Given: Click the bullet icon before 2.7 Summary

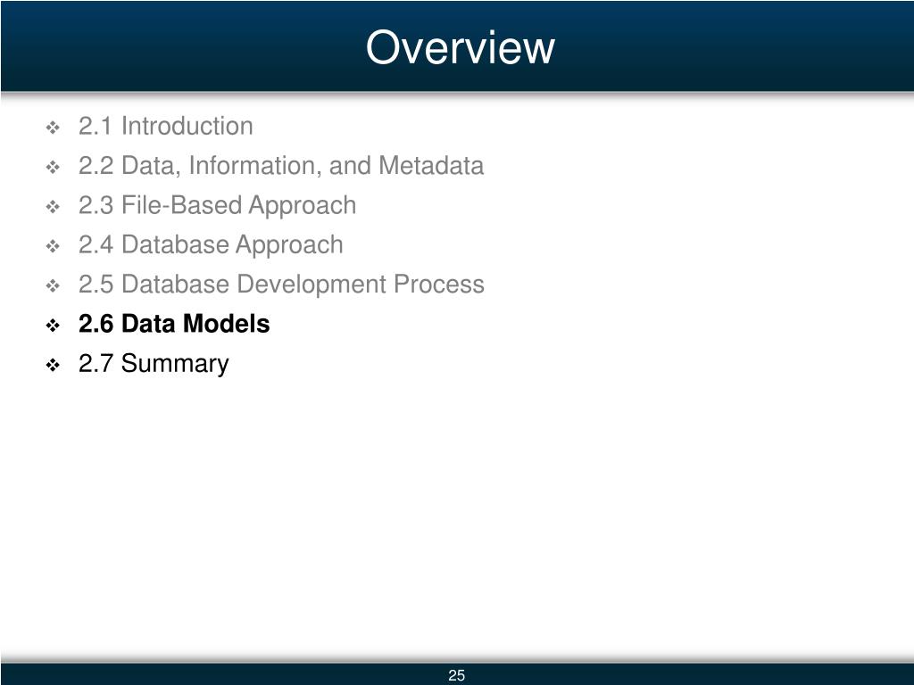Looking at the screenshot, I should click(x=53, y=365).
